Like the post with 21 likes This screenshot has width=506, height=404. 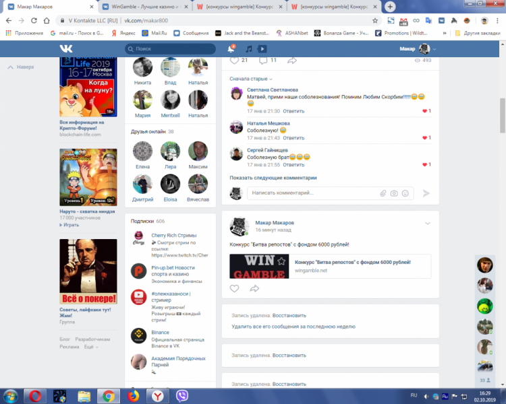[235, 60]
